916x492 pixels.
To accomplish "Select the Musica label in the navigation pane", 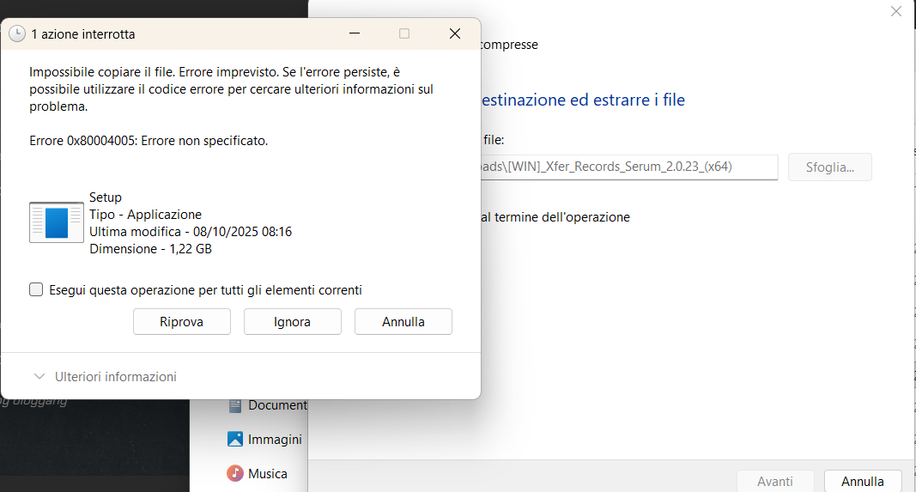I will coord(268,473).
